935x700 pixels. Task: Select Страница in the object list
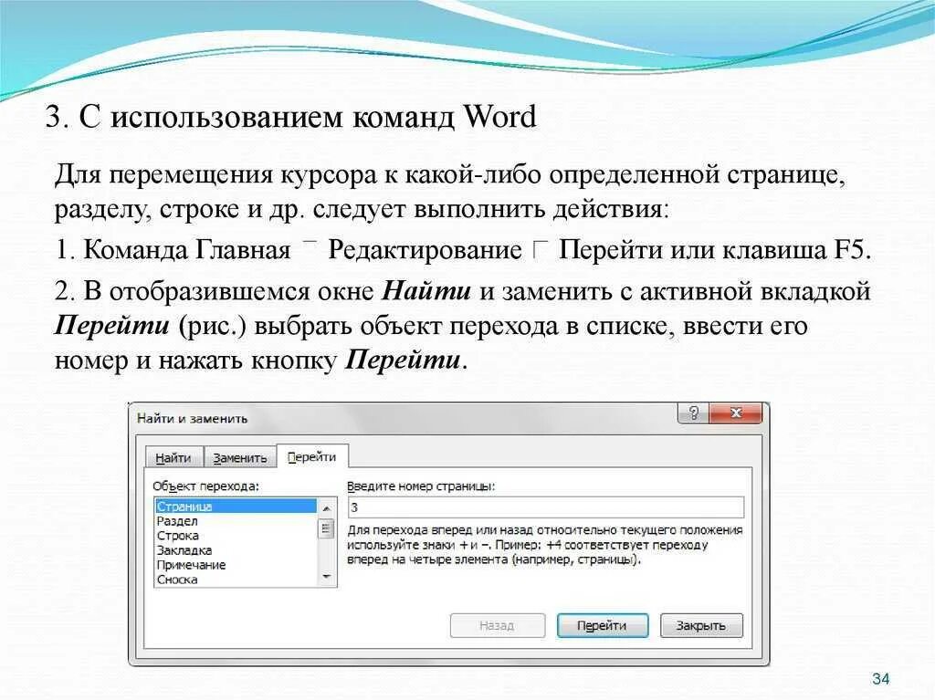(236, 507)
